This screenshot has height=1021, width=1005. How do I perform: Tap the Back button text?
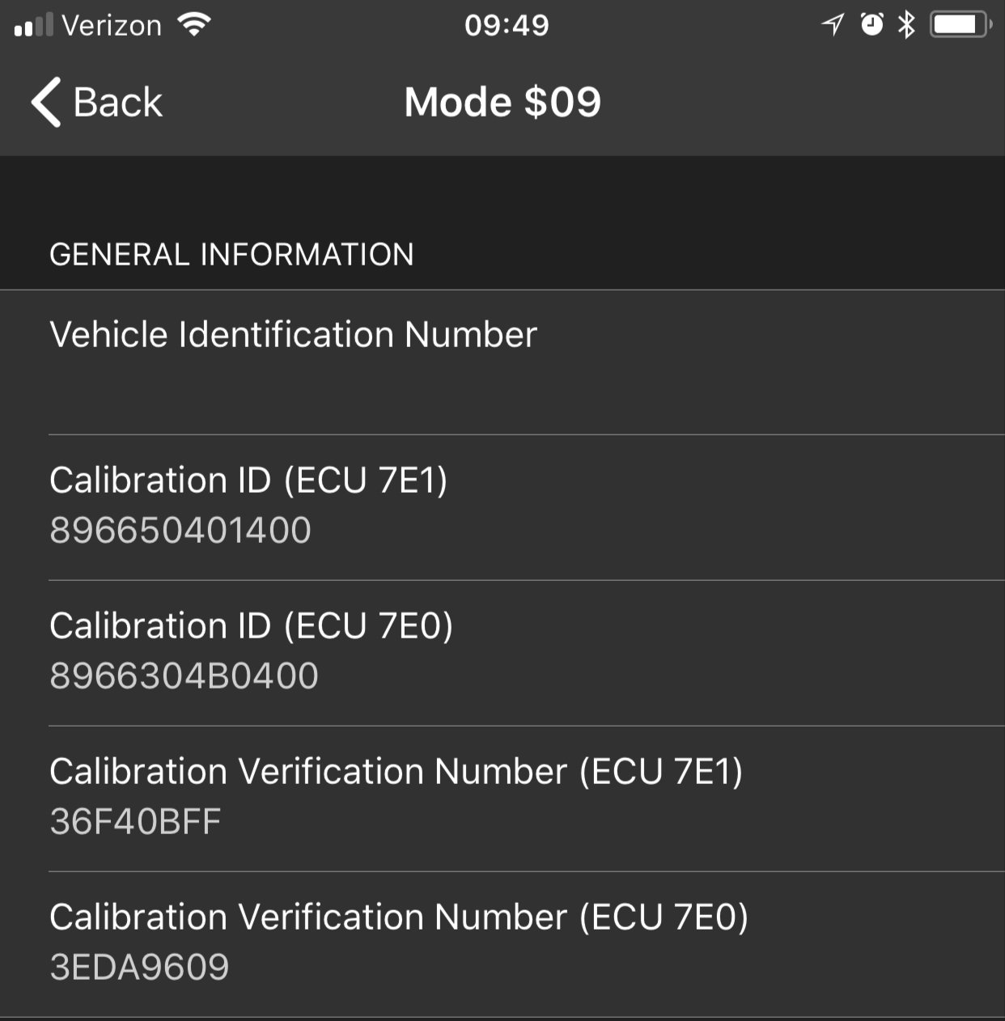coord(117,103)
